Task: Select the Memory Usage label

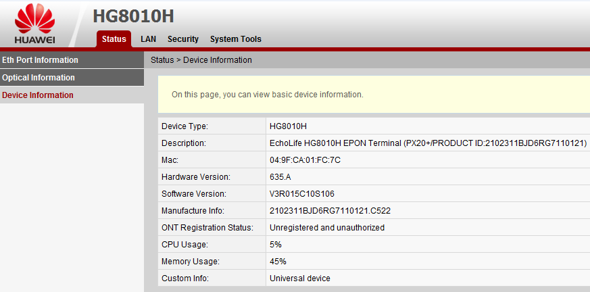Action: [x=191, y=262]
